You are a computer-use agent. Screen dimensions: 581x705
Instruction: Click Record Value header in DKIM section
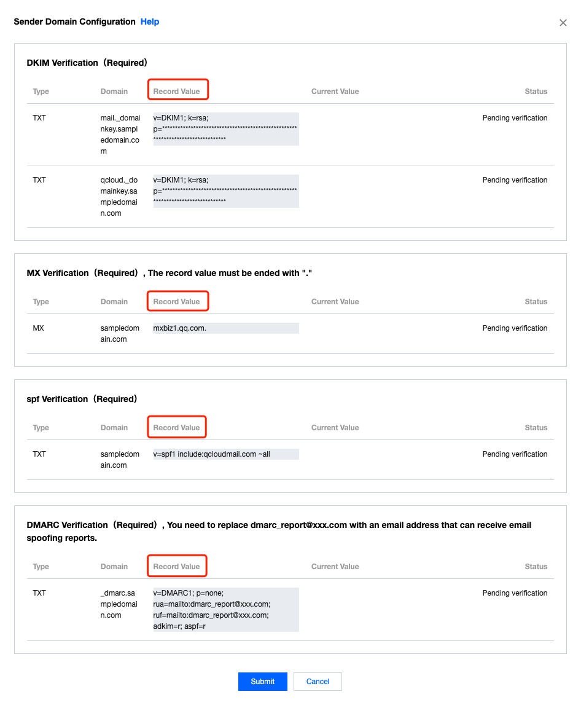coord(177,92)
